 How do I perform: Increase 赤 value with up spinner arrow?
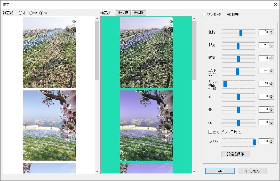(x=271, y=95)
